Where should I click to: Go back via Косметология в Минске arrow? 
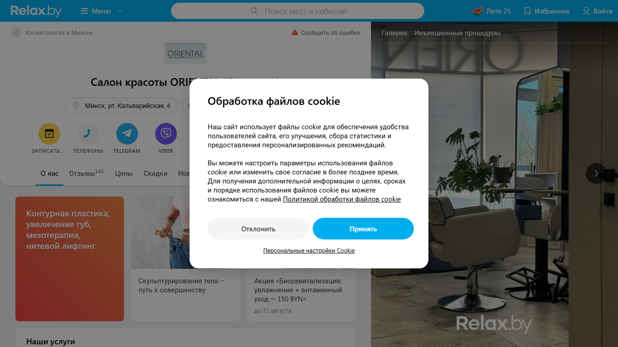(x=16, y=33)
